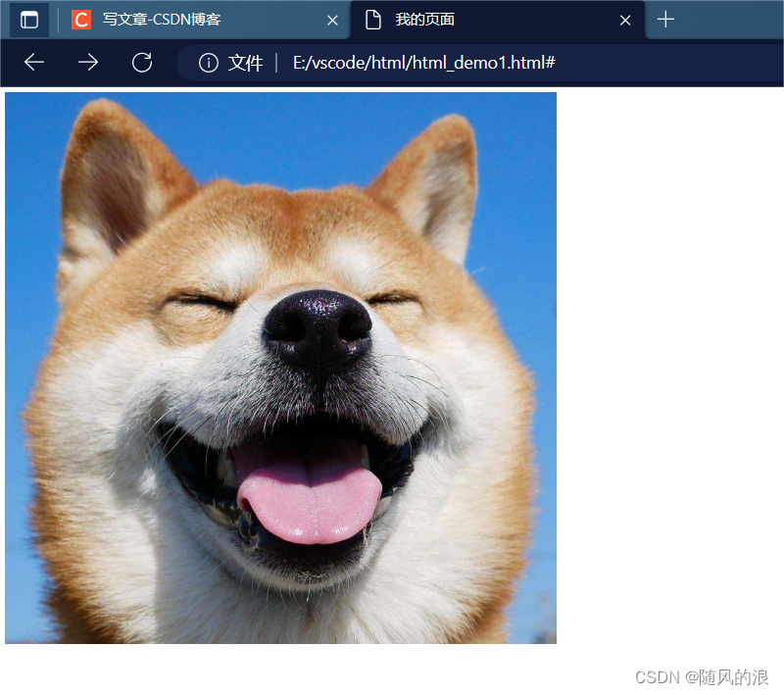Click the site information icon beside 文件
This screenshot has height=695, width=784.
pos(209,62)
